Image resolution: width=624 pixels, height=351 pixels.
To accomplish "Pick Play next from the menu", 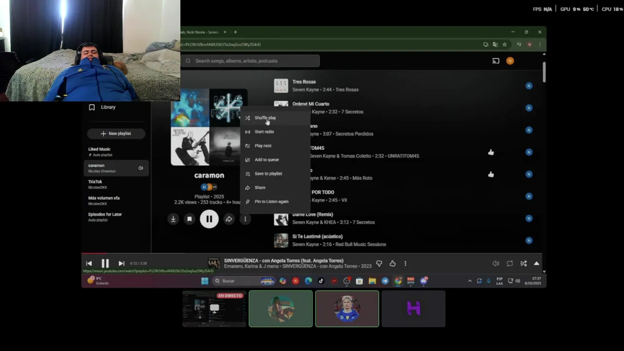I will click(275, 146).
